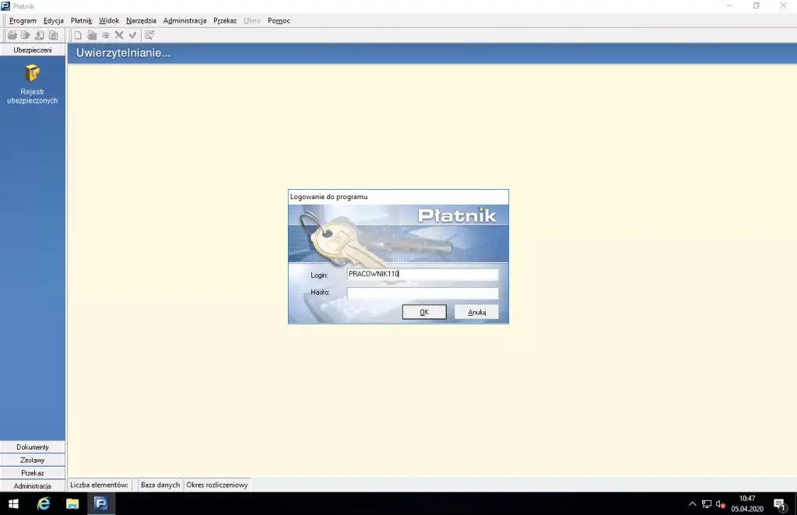
Task: Click the print toolbar icon
Action: (12, 35)
